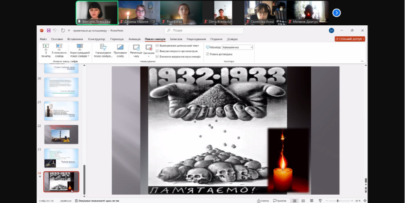The image size is (405, 203).
Task: Start slideshow from beginning (З початку)
Action: 46,51
